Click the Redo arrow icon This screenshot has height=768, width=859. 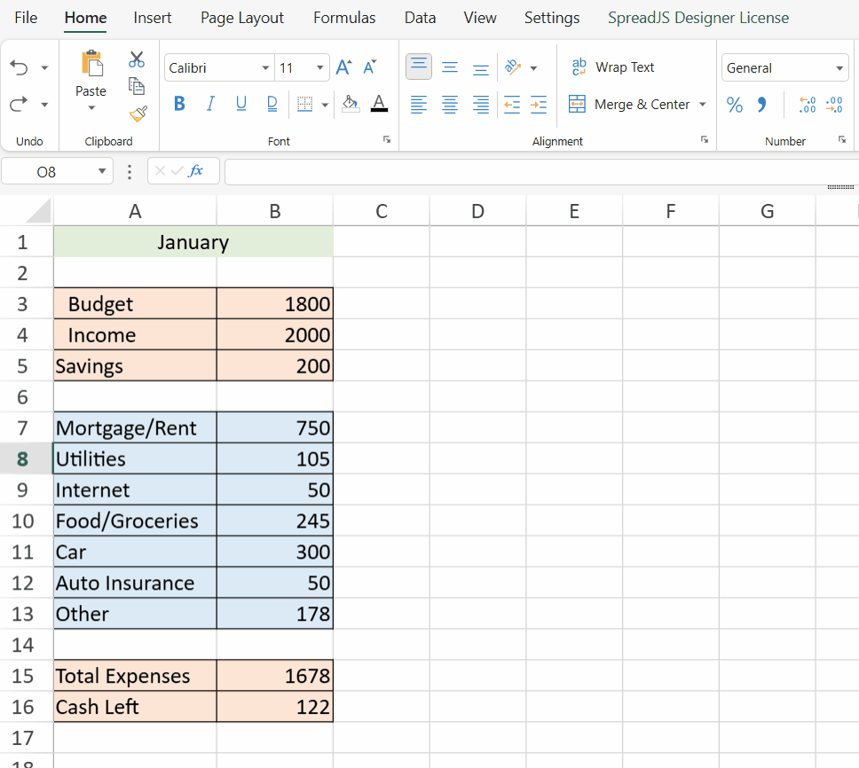point(20,104)
